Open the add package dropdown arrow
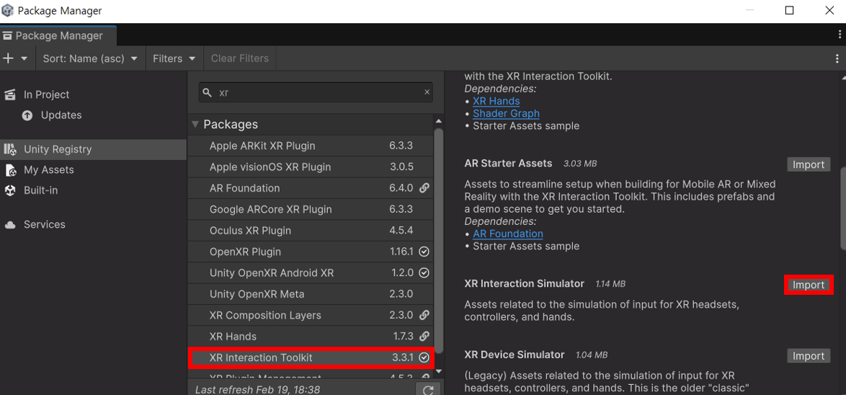This screenshot has height=395, width=846. [25, 58]
